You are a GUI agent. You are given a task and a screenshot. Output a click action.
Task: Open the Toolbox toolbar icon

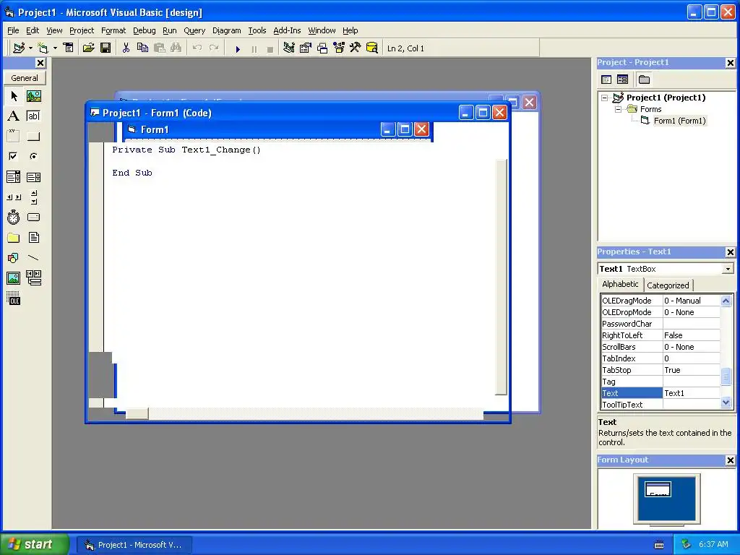[x=356, y=48]
